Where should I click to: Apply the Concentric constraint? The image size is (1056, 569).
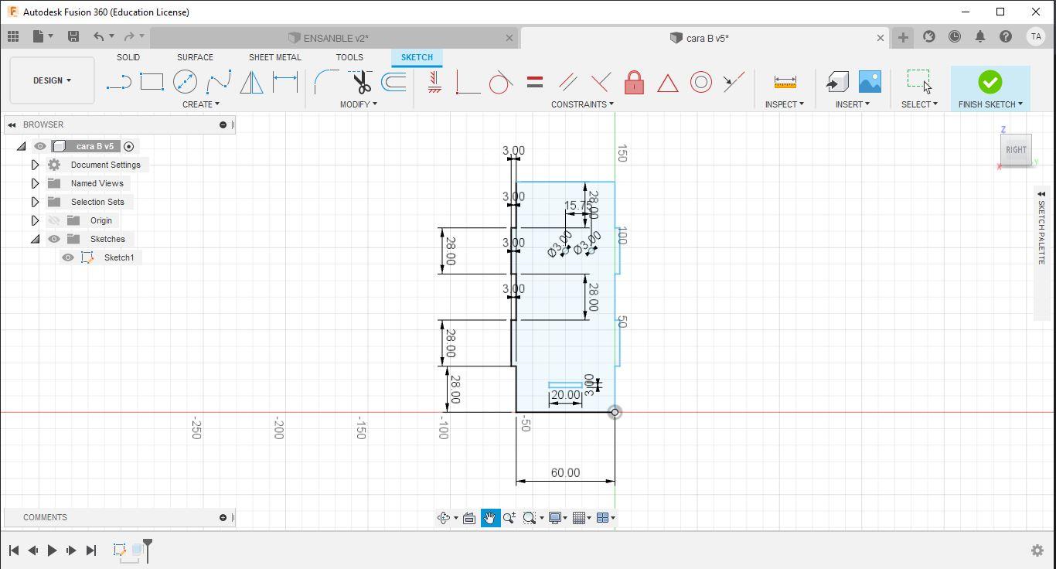[701, 82]
